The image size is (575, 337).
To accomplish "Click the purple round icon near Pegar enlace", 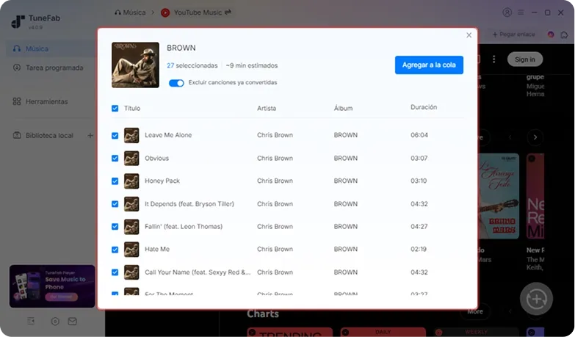I will 551,35.
